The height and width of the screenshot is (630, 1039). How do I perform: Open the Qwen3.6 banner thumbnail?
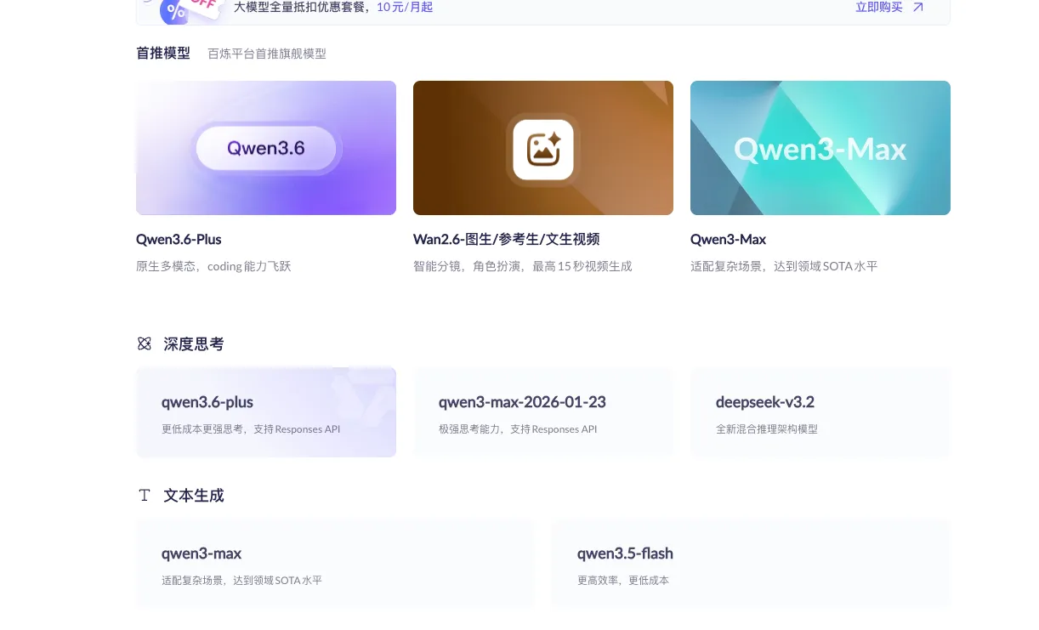click(266, 148)
